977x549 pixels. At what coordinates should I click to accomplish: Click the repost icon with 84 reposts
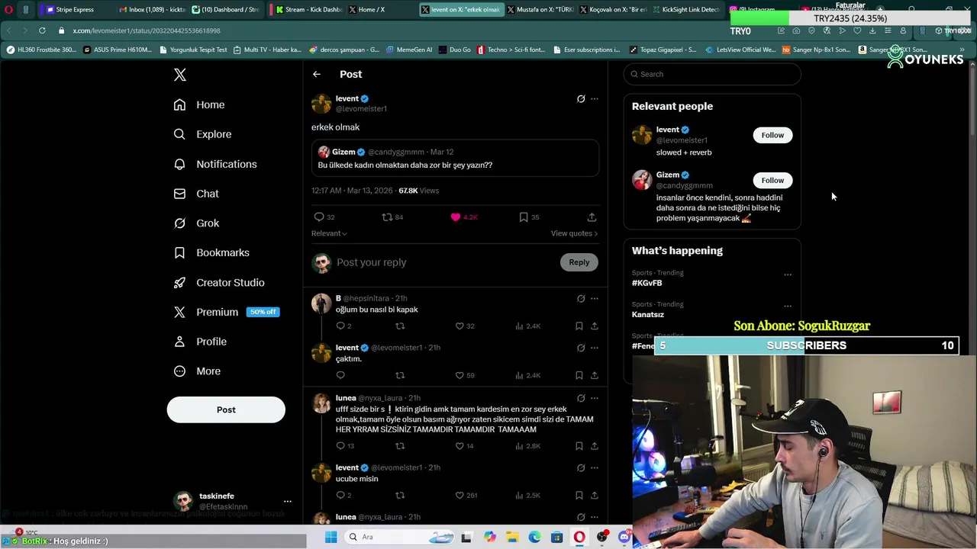click(x=392, y=217)
